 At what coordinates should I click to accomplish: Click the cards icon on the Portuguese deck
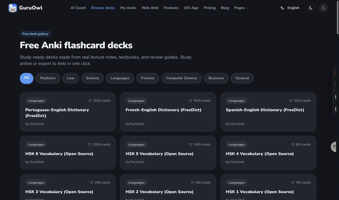pyautogui.click(x=90, y=101)
